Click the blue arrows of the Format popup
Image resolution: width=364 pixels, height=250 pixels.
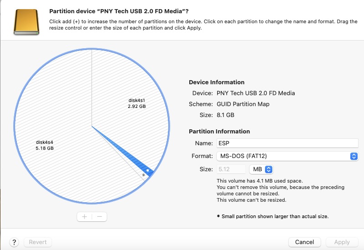pos(354,156)
